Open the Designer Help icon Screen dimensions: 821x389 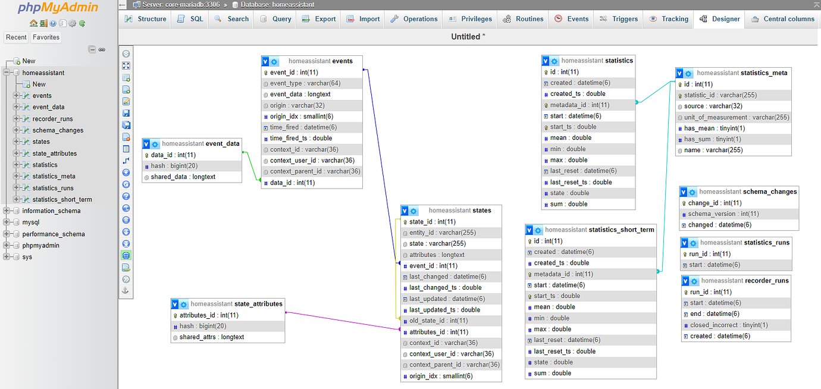pyautogui.click(x=126, y=196)
